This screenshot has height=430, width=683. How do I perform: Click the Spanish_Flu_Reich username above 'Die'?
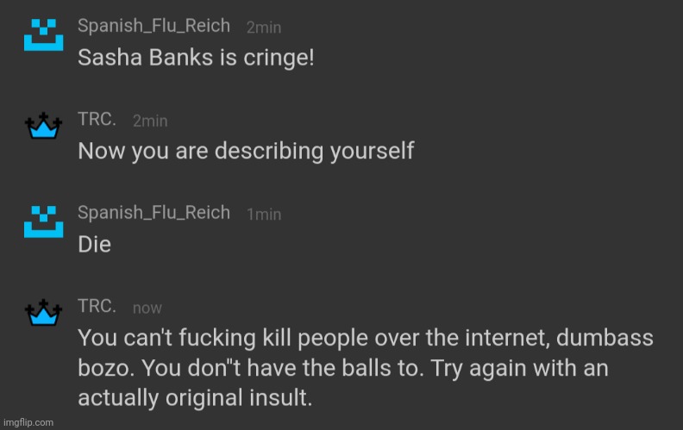(154, 213)
